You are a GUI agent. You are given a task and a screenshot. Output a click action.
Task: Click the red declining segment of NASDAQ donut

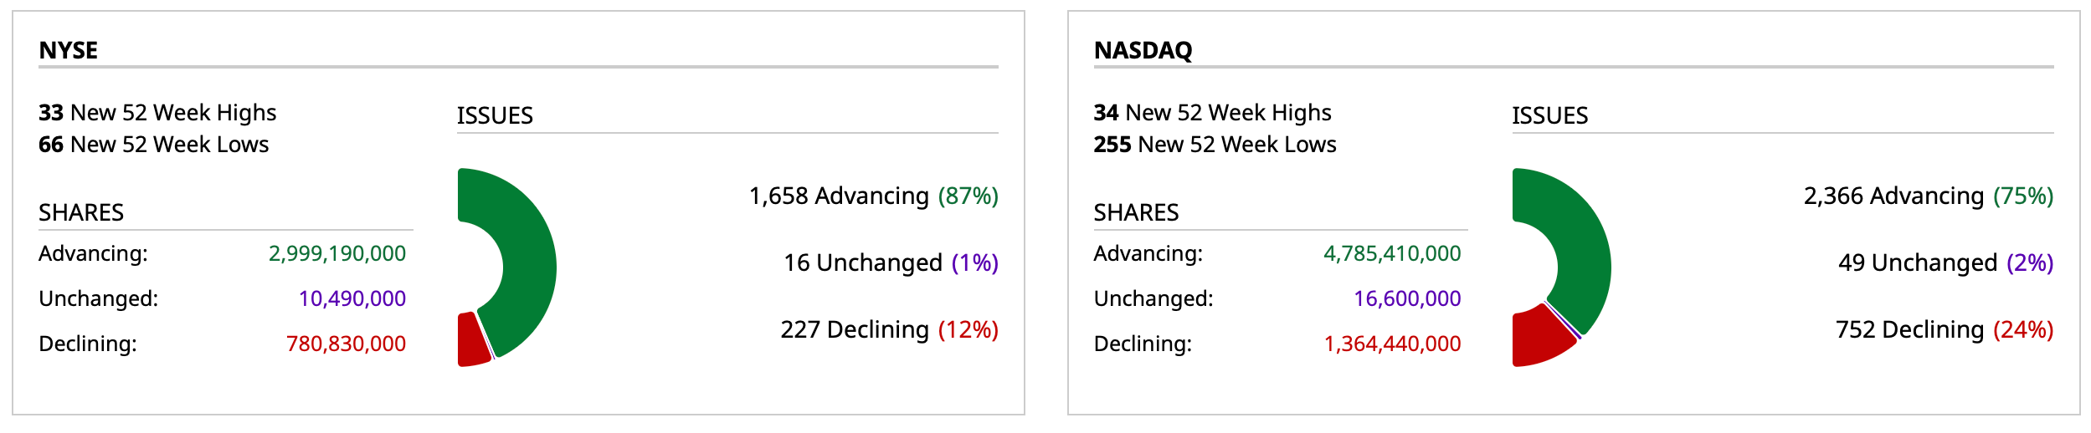click(x=1539, y=339)
